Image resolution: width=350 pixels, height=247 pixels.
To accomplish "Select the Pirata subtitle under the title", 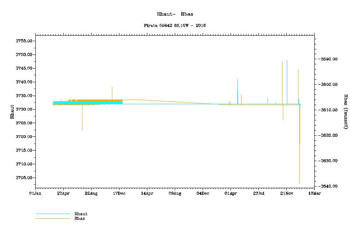I will pos(175,25).
